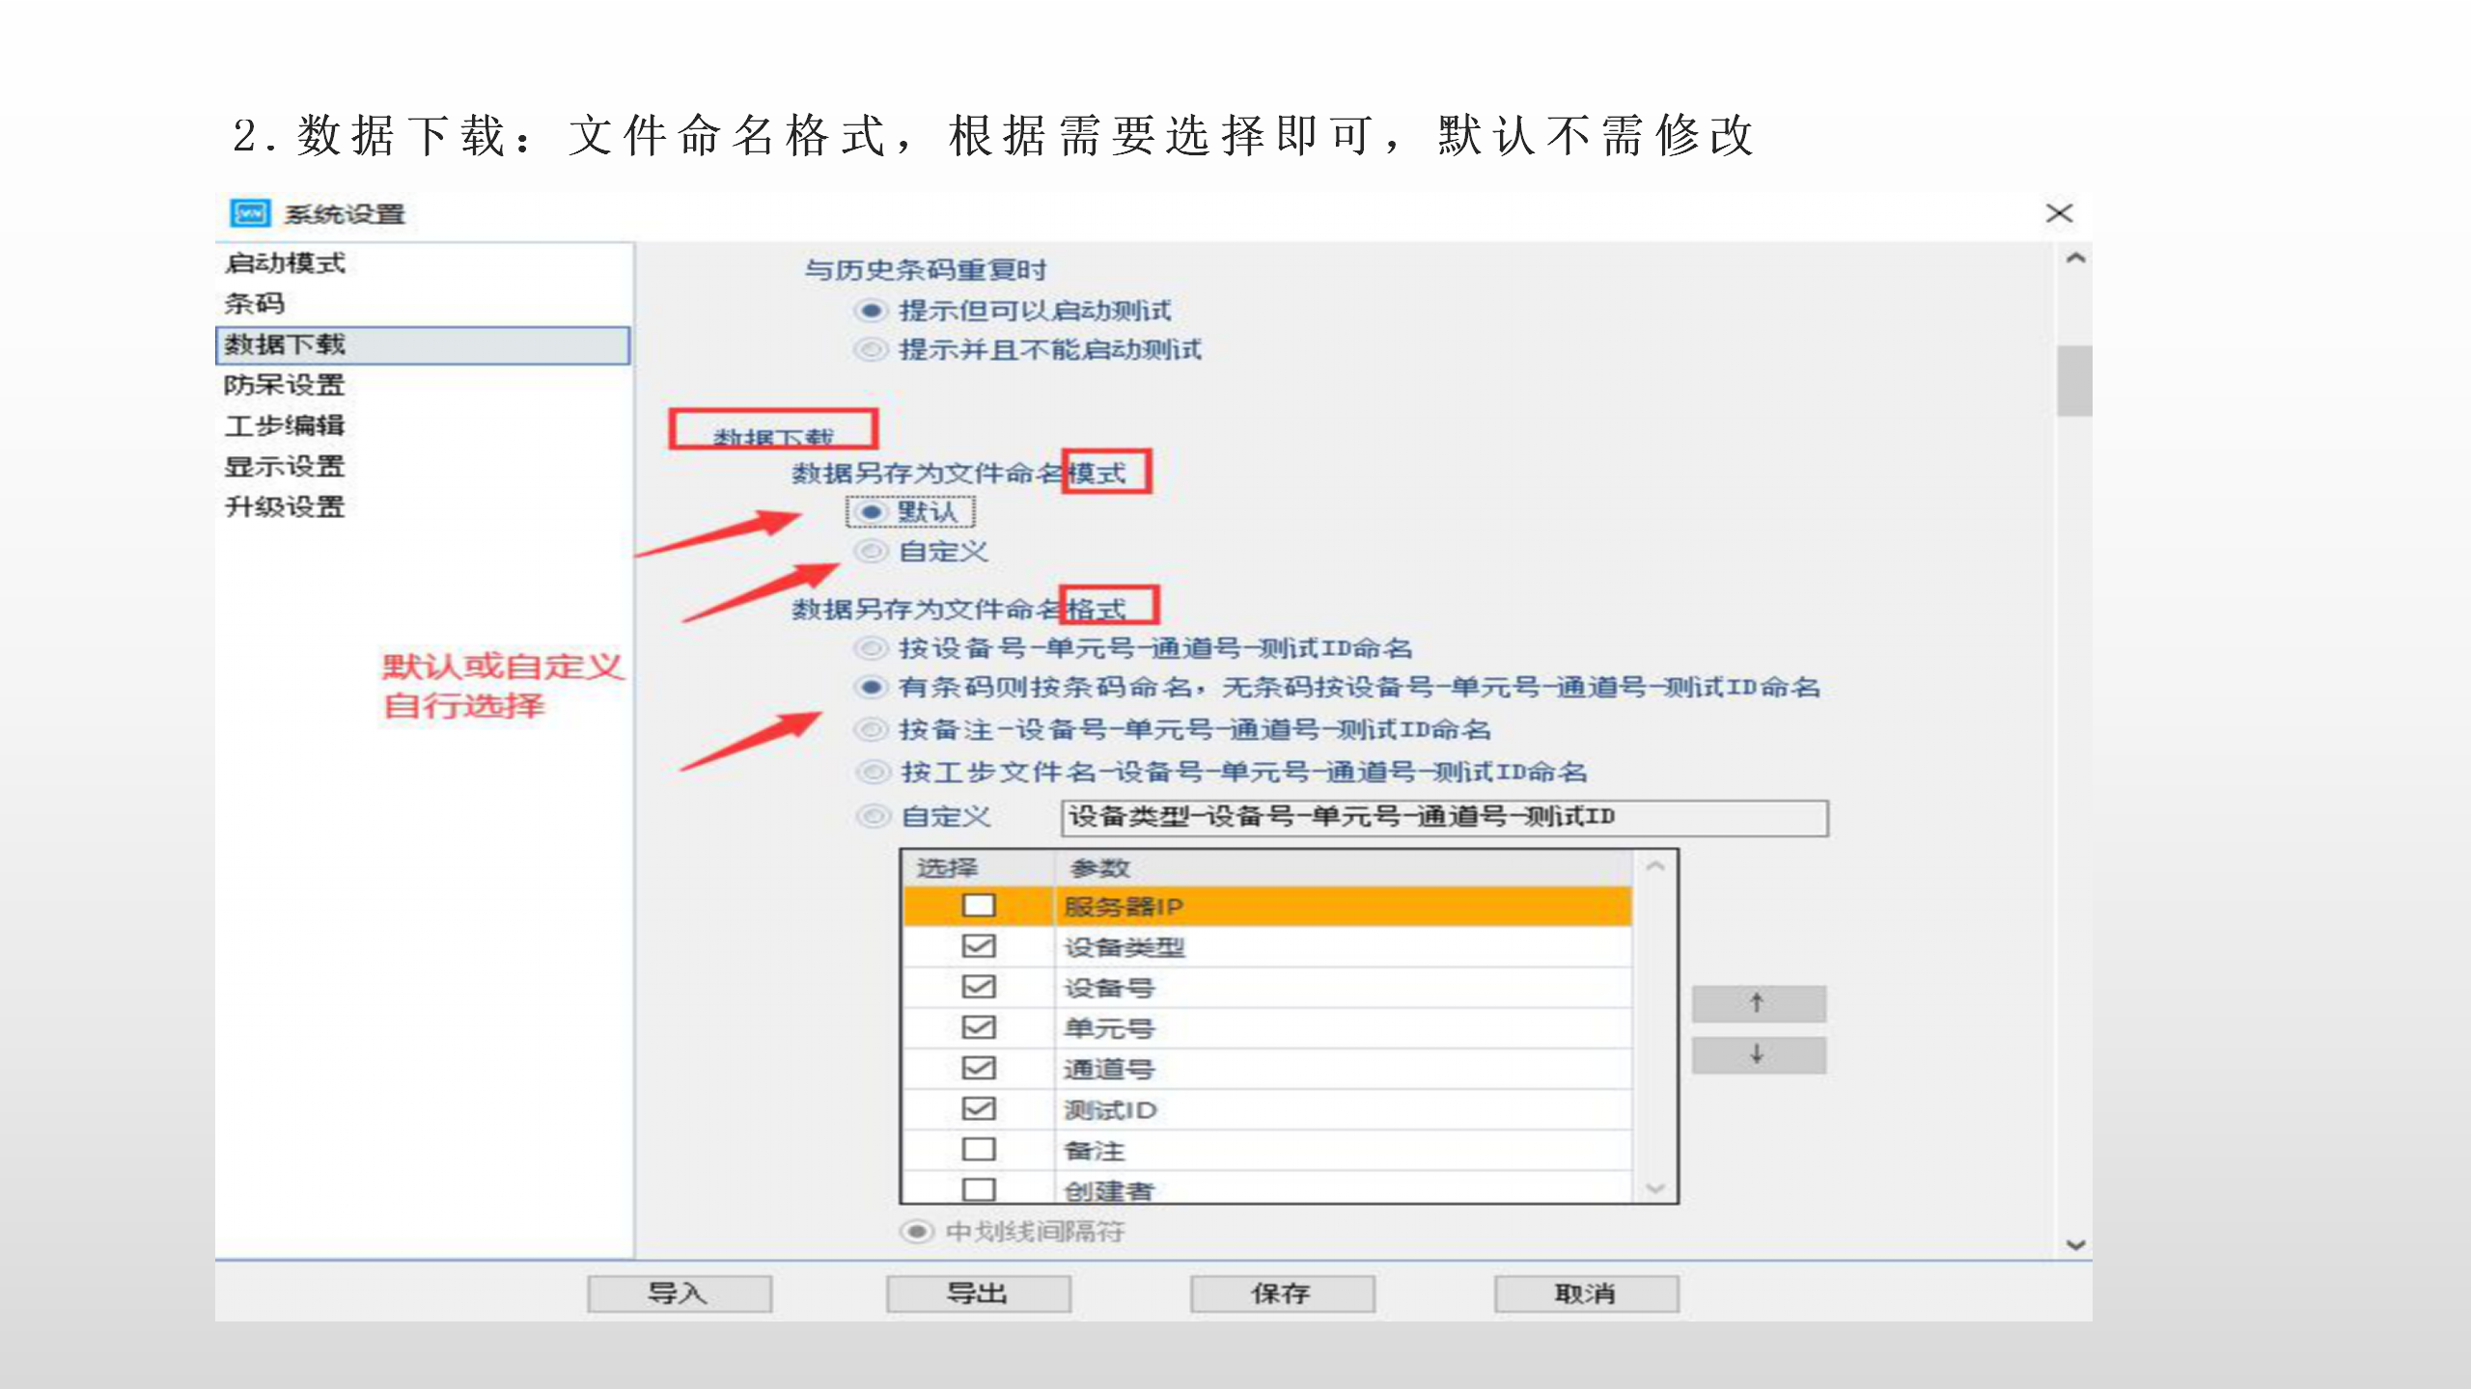2471x1389 pixels.
Task: Uncheck the 通道号 parameter checkbox
Action: 978,1068
